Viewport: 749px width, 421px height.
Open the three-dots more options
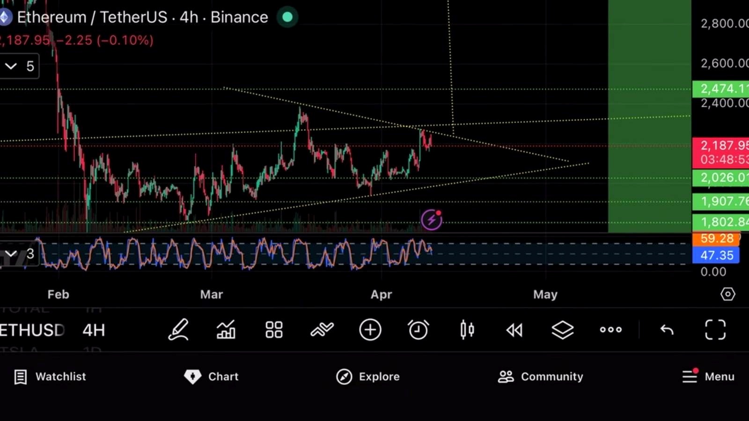(611, 330)
